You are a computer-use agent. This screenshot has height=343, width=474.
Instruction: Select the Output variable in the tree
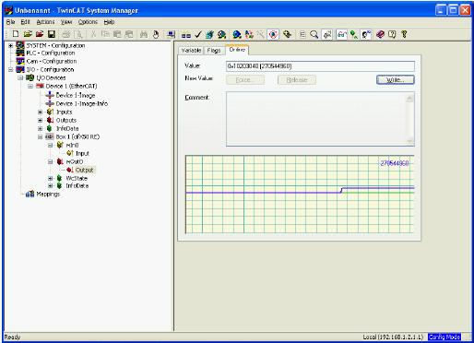(x=84, y=170)
